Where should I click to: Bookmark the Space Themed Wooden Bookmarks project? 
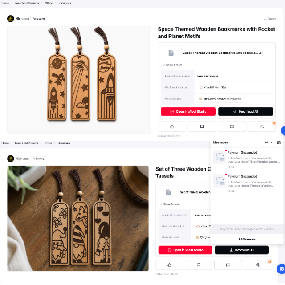click(202, 126)
